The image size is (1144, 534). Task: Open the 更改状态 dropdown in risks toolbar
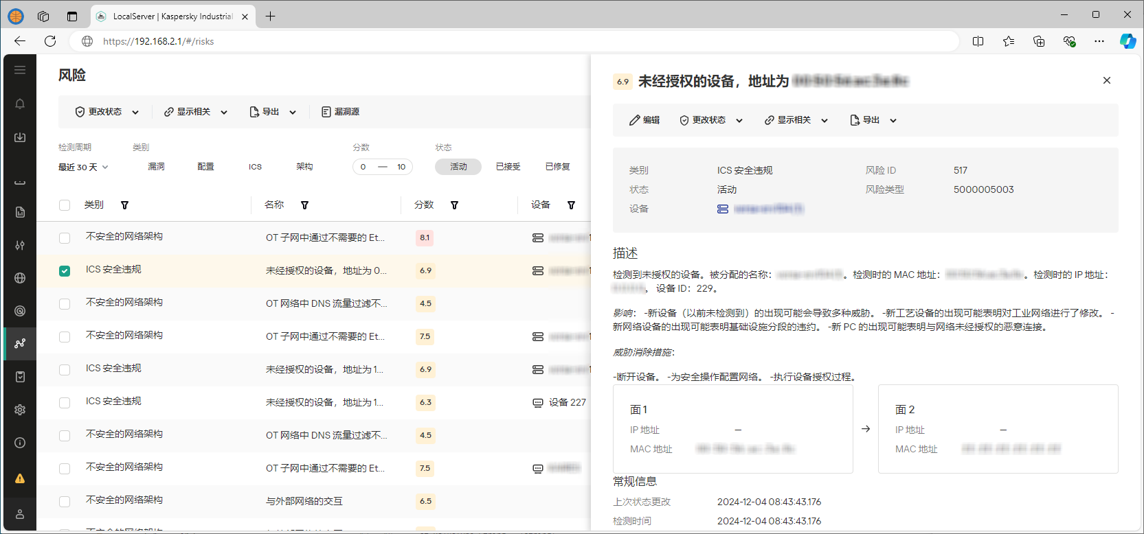coord(107,112)
